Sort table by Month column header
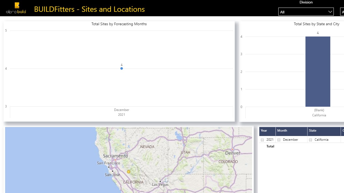The height and width of the screenshot is (193, 344). [x=291, y=131]
